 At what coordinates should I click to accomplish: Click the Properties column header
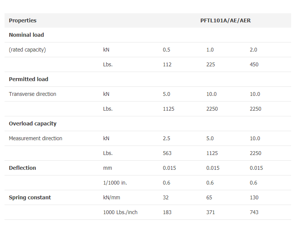23,20
